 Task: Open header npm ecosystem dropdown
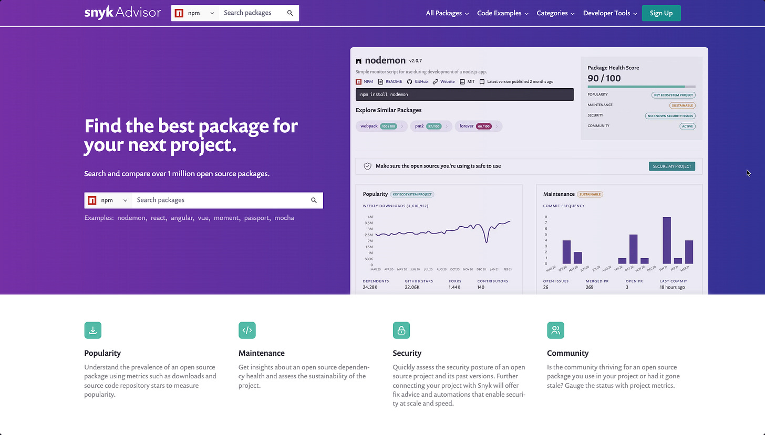coord(195,13)
